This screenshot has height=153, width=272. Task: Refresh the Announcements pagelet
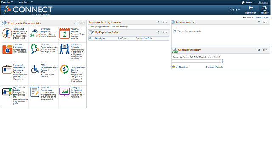[259, 22]
